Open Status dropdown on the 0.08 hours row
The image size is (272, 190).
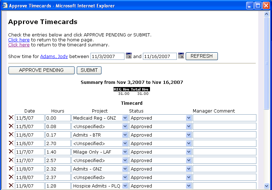189,126
